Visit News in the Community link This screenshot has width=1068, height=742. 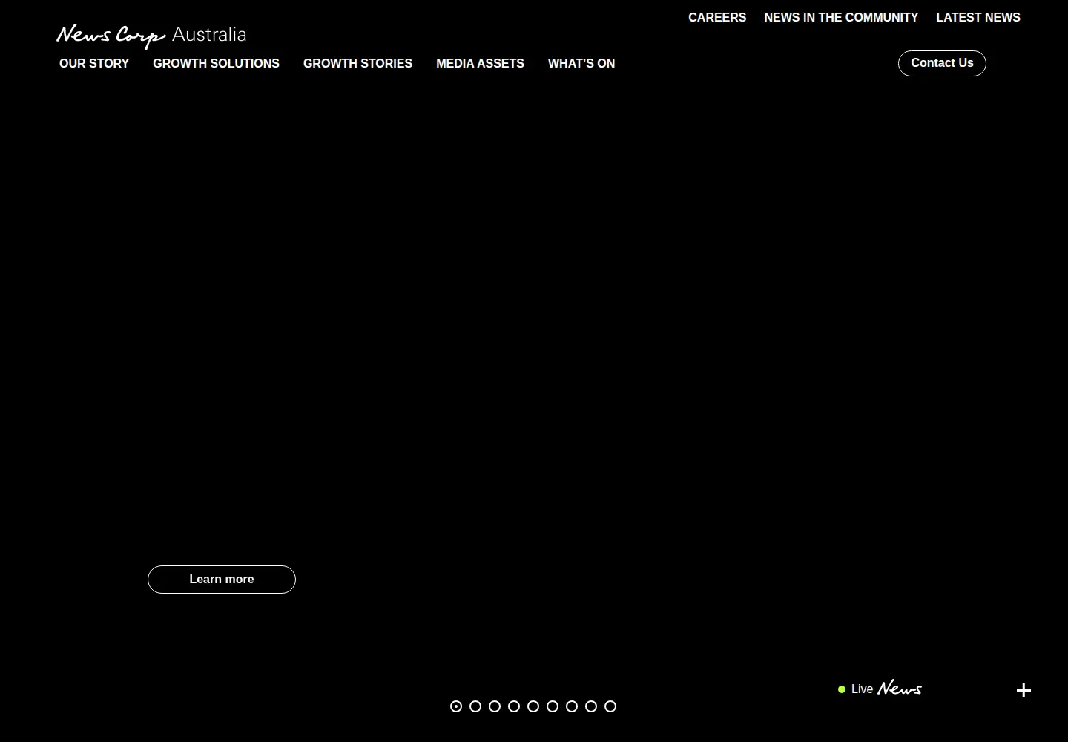click(x=841, y=17)
